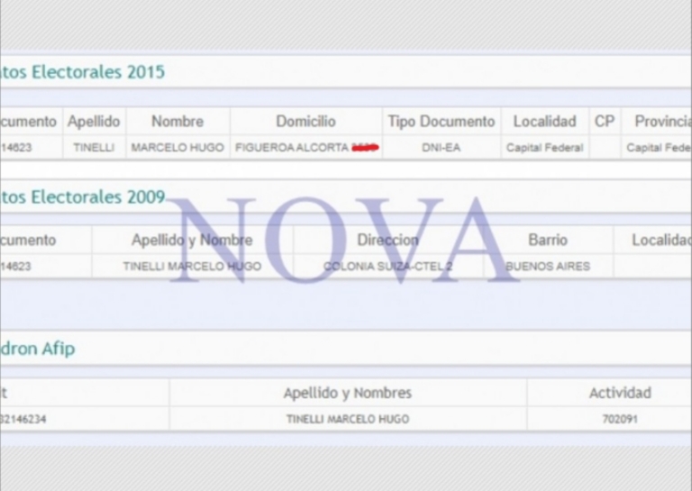692x491 pixels.
Task: Click the Apellido column header in 2015 table
Action: pyautogui.click(x=94, y=122)
